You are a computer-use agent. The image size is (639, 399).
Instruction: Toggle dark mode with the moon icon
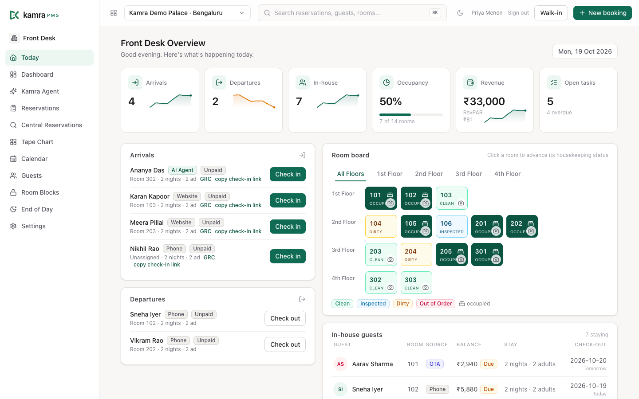[x=460, y=13]
